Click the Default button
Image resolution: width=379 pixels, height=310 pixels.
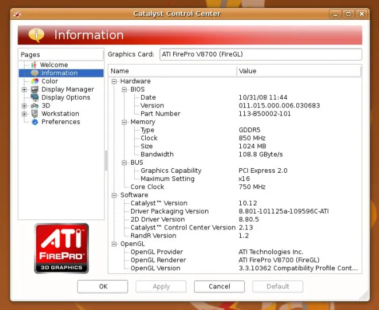click(x=278, y=287)
